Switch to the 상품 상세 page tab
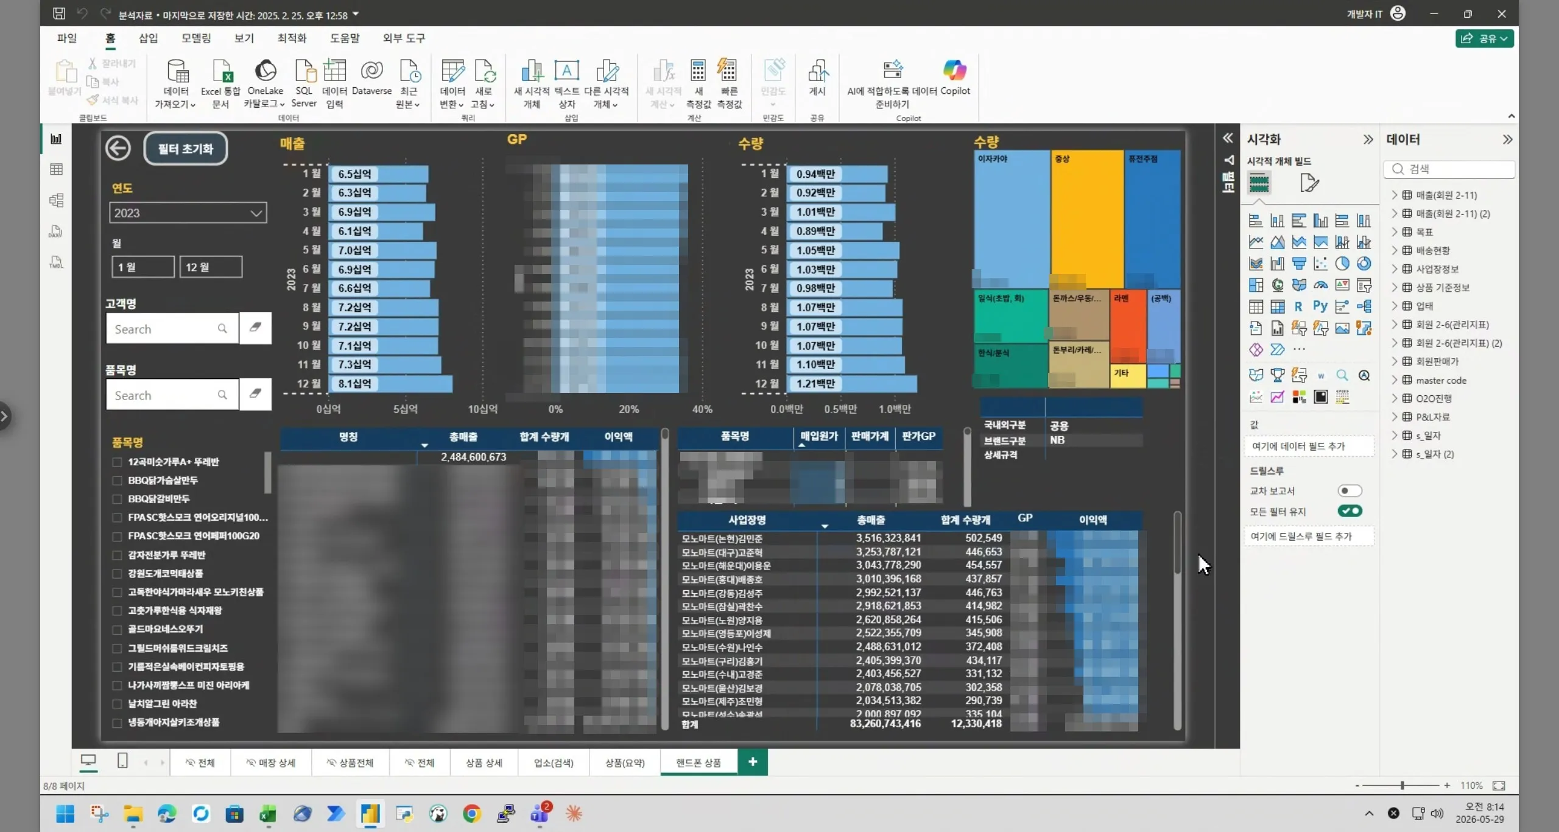The image size is (1559, 832). click(x=484, y=763)
